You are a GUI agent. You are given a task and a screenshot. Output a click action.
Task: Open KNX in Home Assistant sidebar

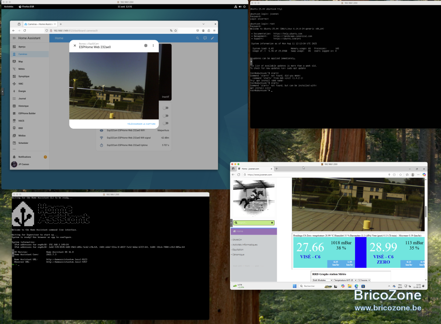coord(29,128)
